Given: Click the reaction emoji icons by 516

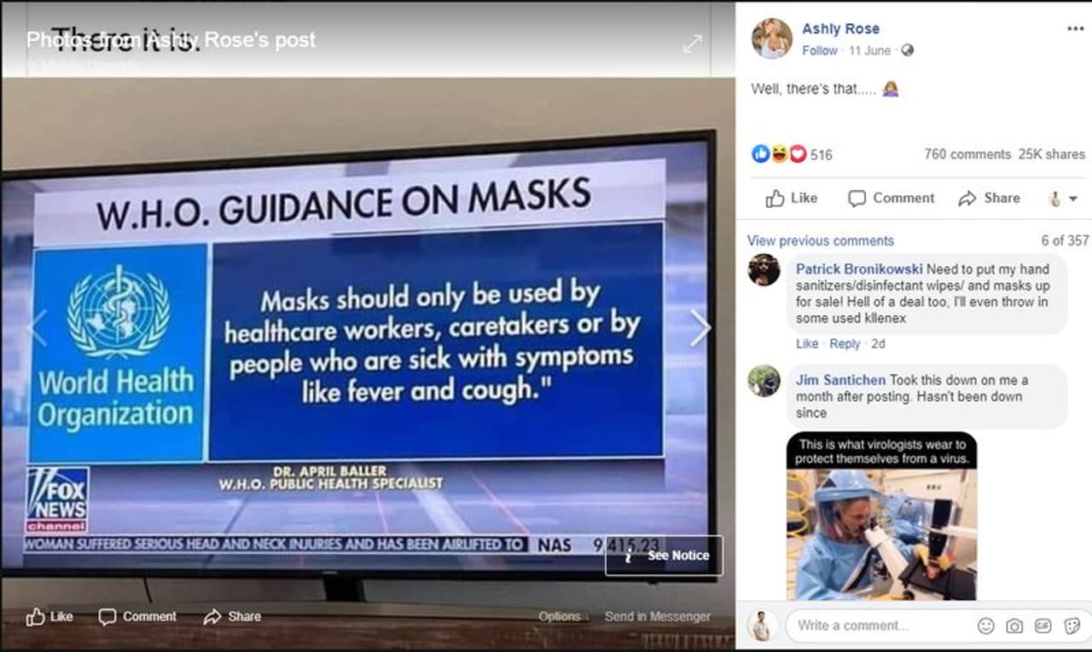Looking at the screenshot, I should coord(779,154).
